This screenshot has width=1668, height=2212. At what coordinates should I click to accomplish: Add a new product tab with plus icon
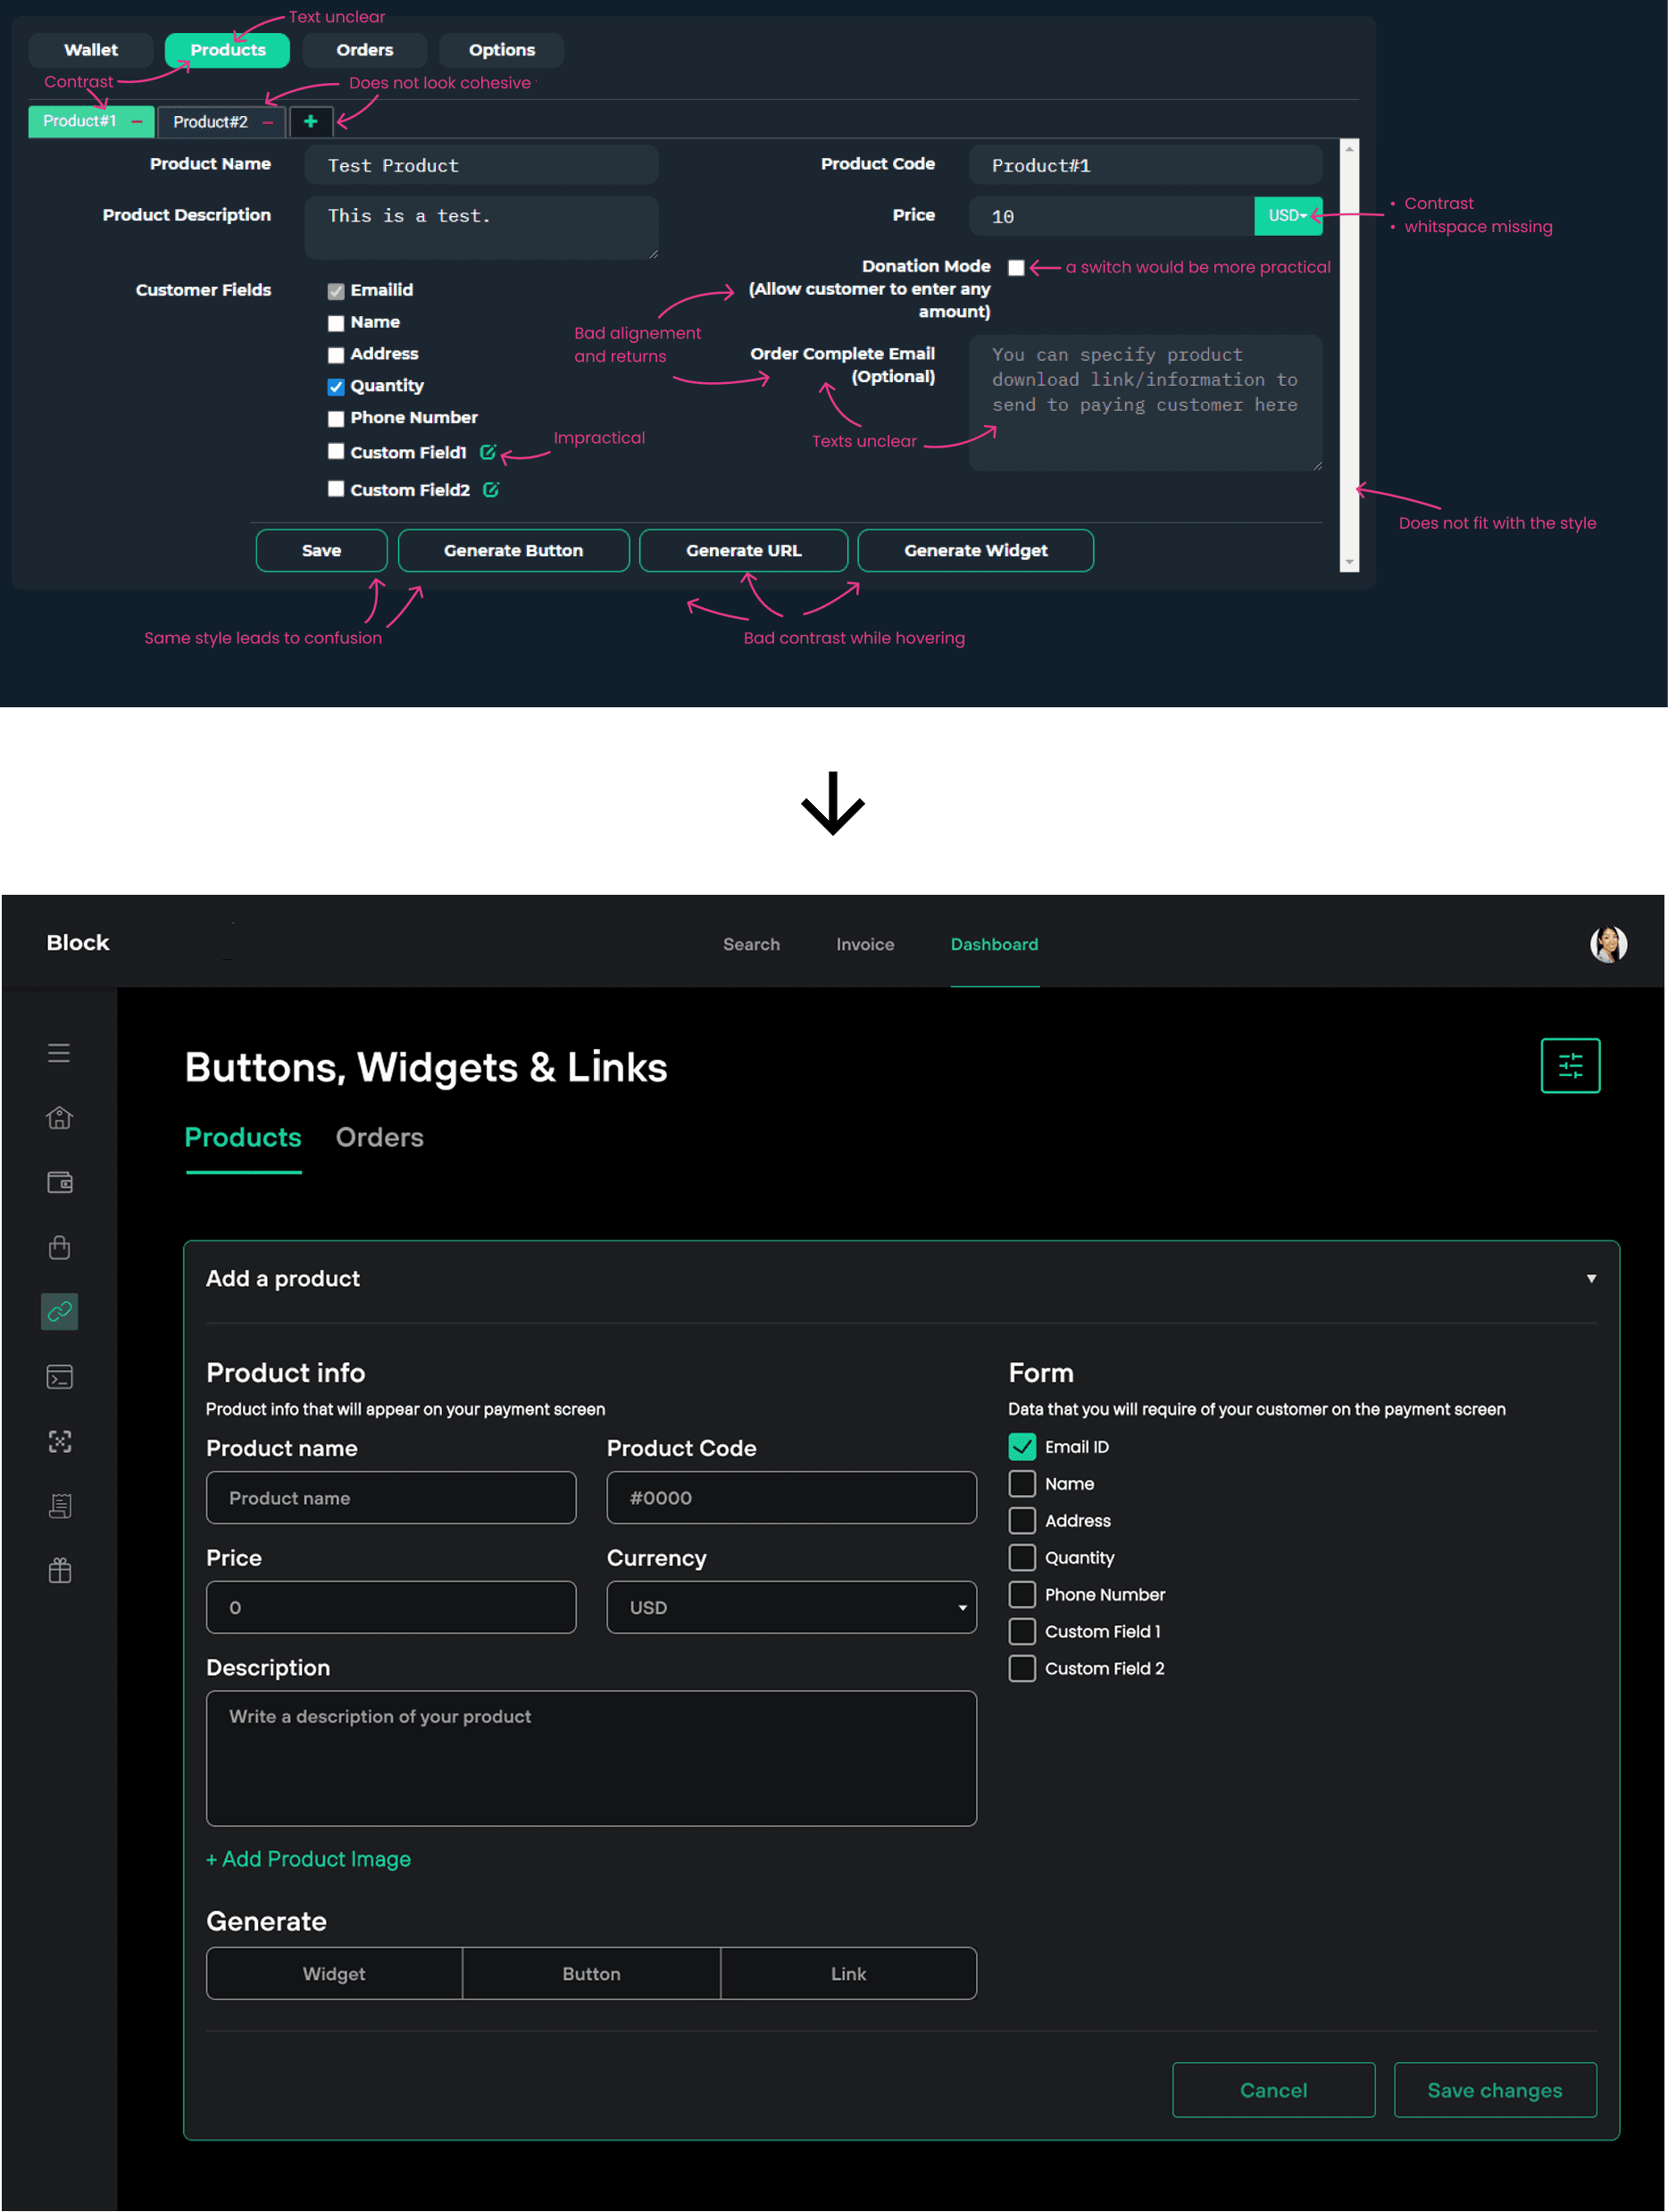pos(311,121)
